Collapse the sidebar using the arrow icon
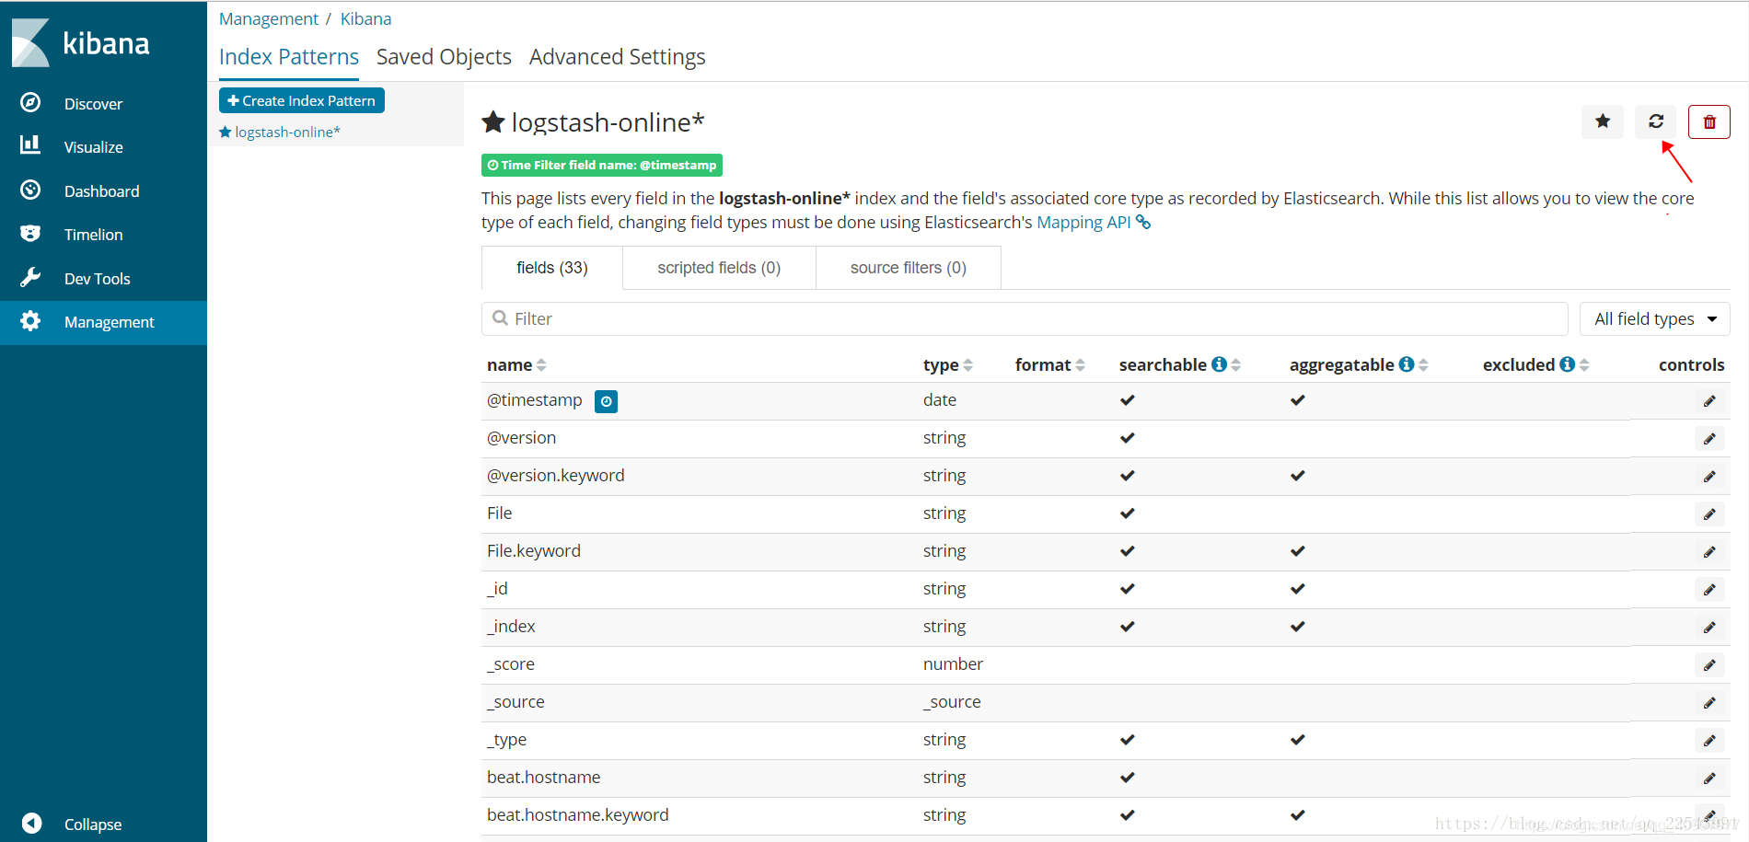Image resolution: width=1749 pixels, height=842 pixels. click(31, 824)
